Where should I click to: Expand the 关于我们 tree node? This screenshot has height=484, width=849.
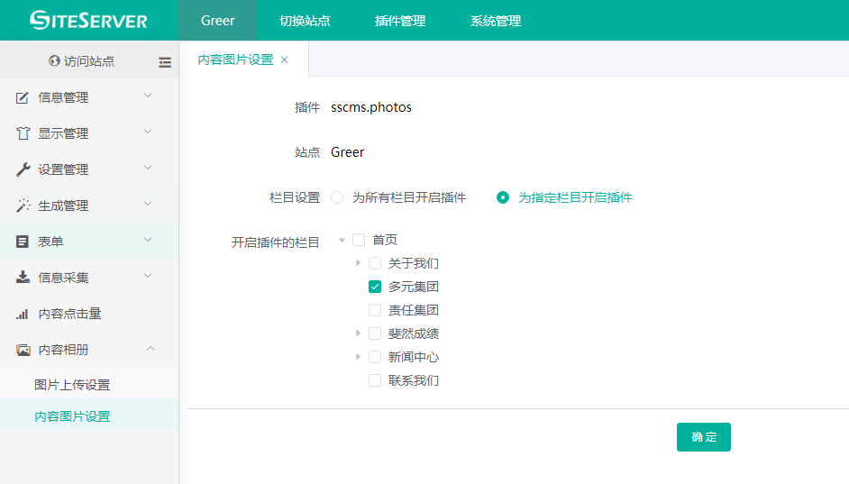coord(359,263)
